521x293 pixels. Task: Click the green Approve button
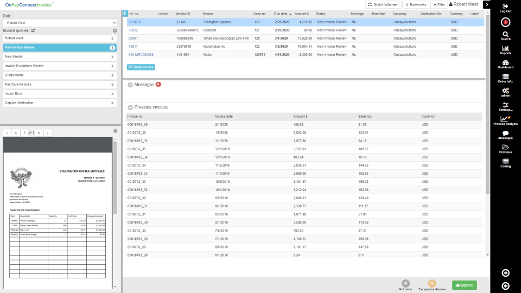click(x=464, y=285)
